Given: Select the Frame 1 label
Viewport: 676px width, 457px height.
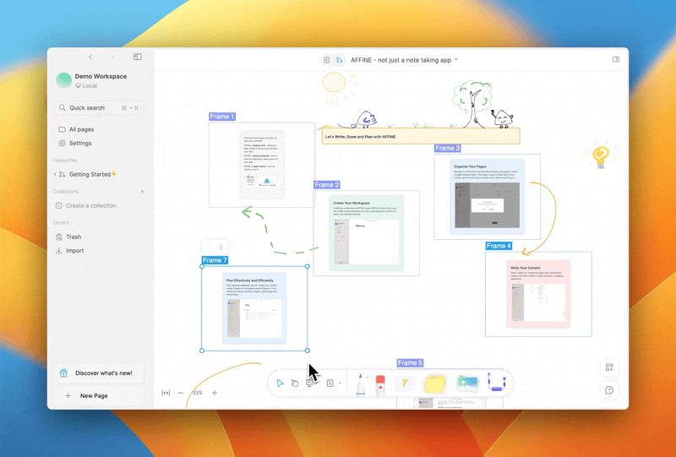Looking at the screenshot, I should point(222,117).
